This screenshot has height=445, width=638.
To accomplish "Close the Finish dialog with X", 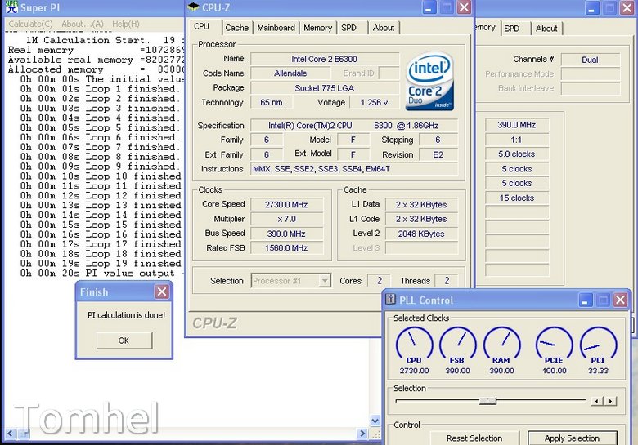I will click(x=162, y=291).
